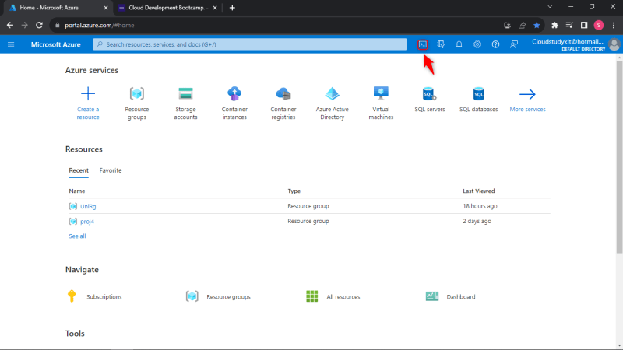This screenshot has width=623, height=350.
Task: Open a new browser tab
Action: pyautogui.click(x=232, y=8)
